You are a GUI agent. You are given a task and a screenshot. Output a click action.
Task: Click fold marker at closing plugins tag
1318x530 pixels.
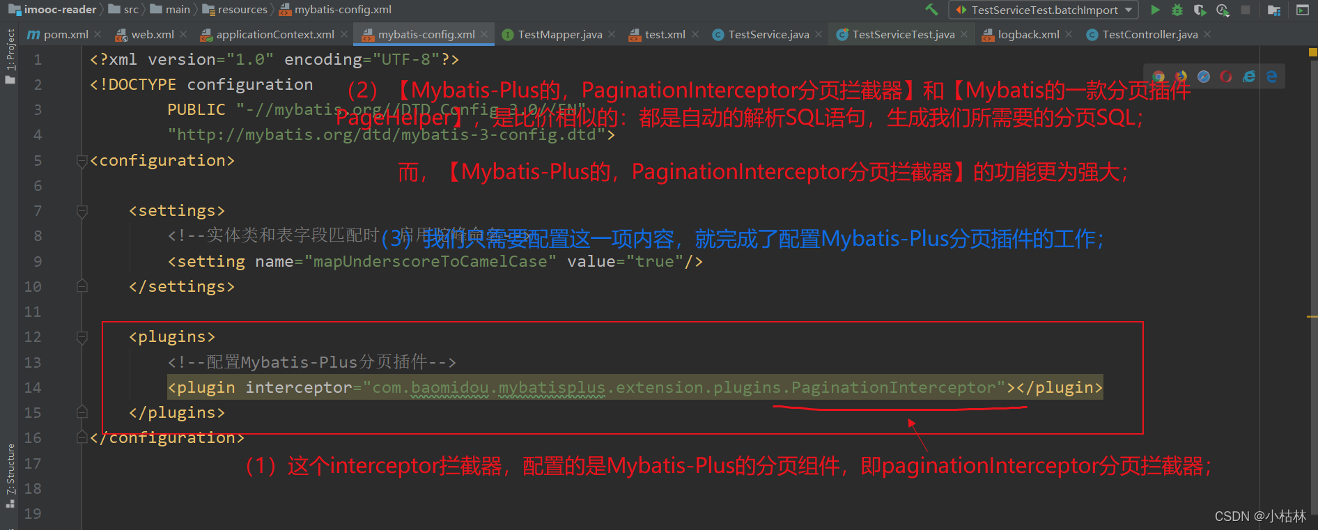click(82, 412)
